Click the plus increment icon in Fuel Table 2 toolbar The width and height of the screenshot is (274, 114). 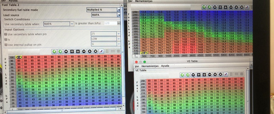(90, 51)
